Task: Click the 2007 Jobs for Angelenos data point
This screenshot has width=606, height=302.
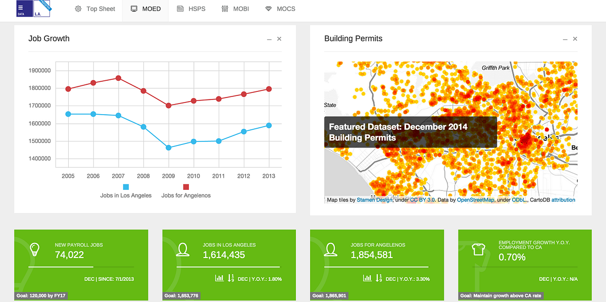Action: [118, 78]
